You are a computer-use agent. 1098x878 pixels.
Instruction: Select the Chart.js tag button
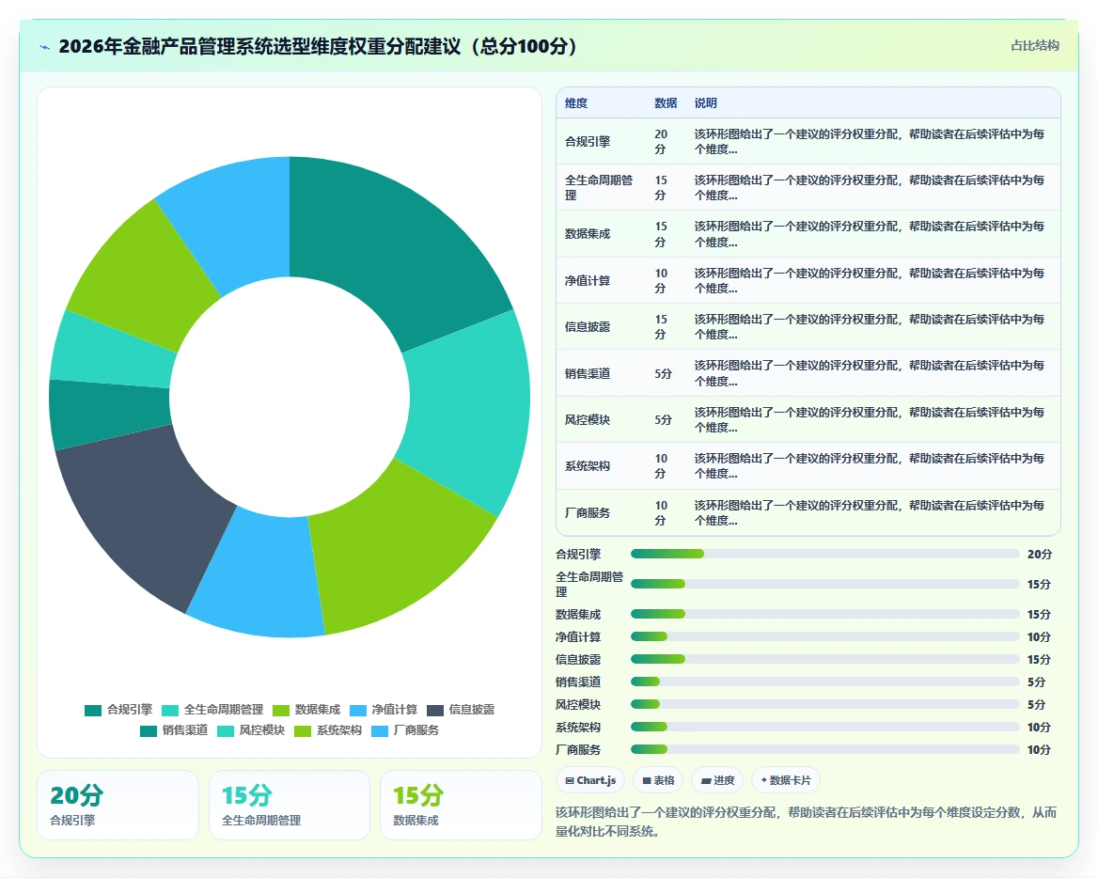(x=590, y=780)
